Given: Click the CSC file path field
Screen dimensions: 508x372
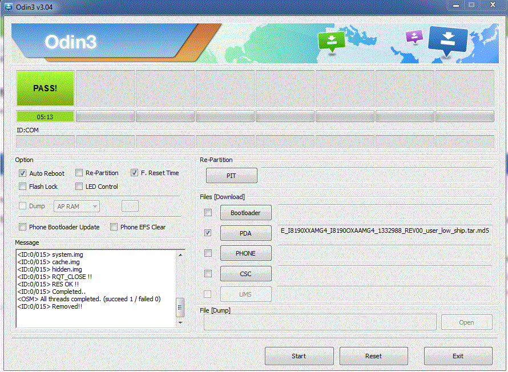Looking at the screenshot, I should 385,273.
